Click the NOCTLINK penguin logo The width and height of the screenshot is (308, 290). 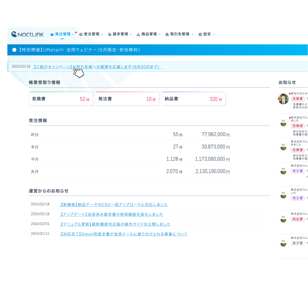(x=14, y=34)
